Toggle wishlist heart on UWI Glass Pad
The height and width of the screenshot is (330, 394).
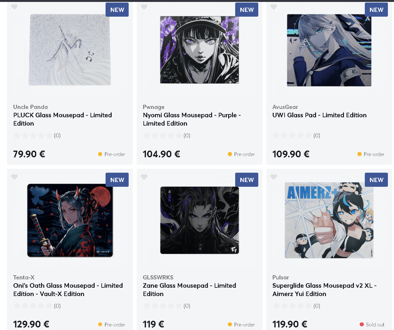tap(274, 7)
